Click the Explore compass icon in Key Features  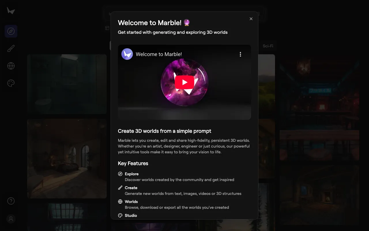coord(120,174)
